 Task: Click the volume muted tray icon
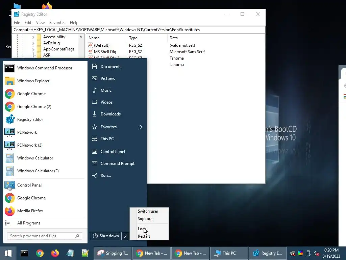click(316, 253)
